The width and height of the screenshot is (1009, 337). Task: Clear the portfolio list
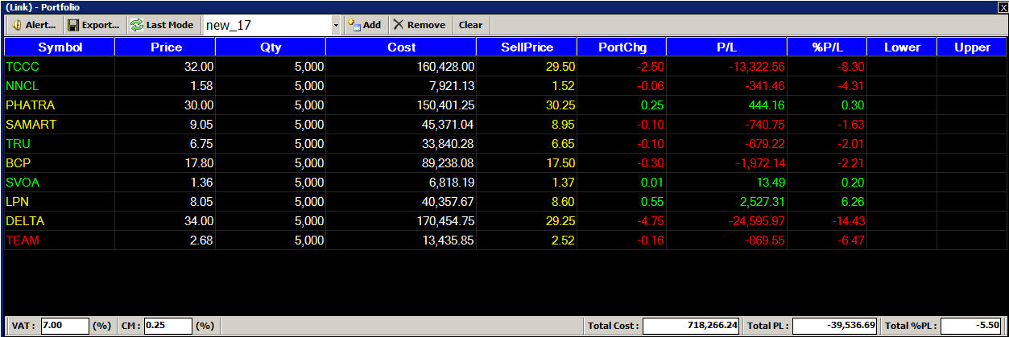coord(470,25)
